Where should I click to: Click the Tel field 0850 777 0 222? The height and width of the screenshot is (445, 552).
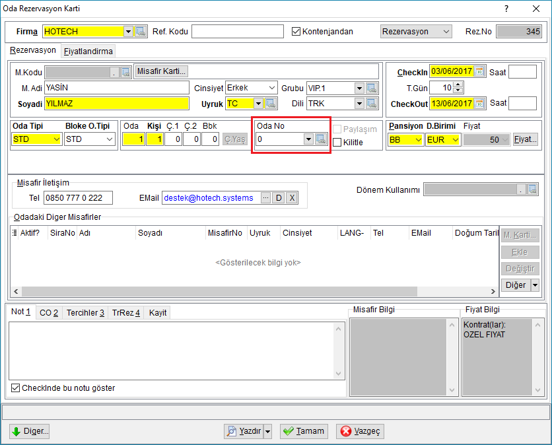pos(78,198)
